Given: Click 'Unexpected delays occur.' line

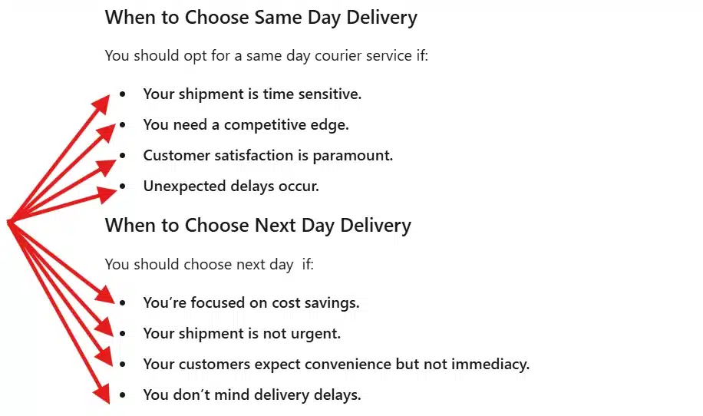Looking at the screenshot, I should pos(231,186).
